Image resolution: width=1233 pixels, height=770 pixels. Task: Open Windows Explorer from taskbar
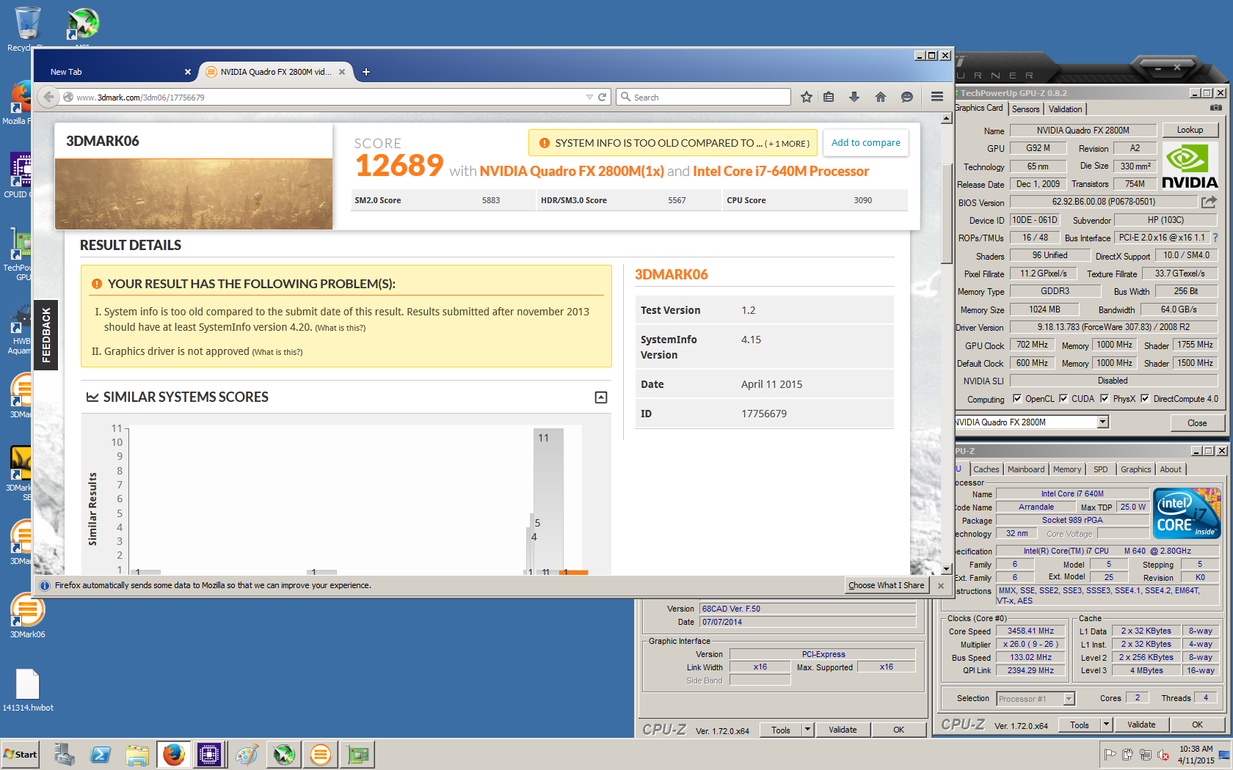tap(137, 754)
